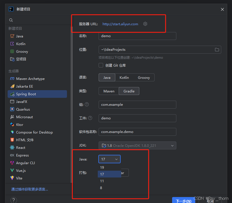Click the Quarkus icon
The width and height of the screenshot is (232, 203).
[x=12, y=109]
